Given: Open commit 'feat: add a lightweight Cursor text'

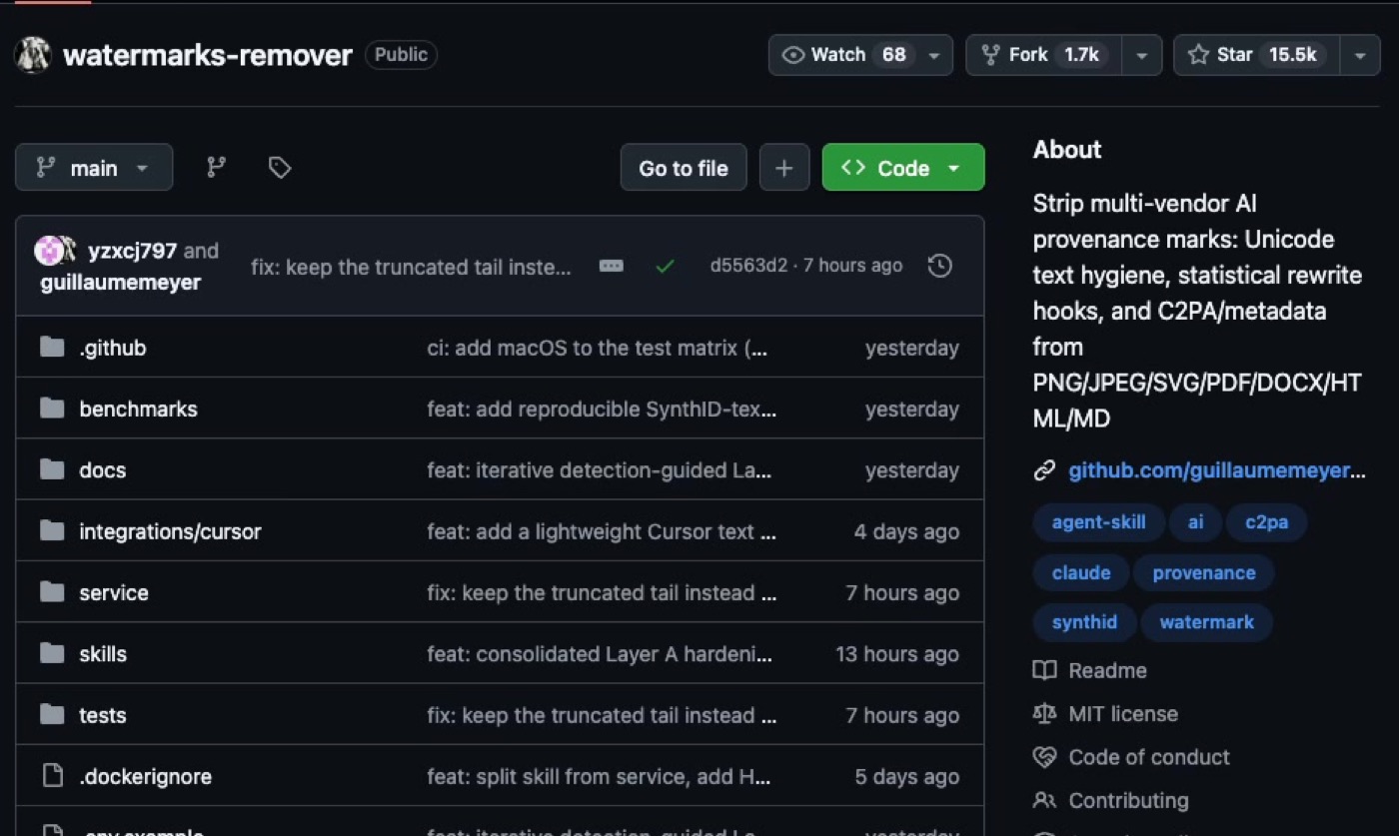Looking at the screenshot, I should pyautogui.click(x=602, y=531).
